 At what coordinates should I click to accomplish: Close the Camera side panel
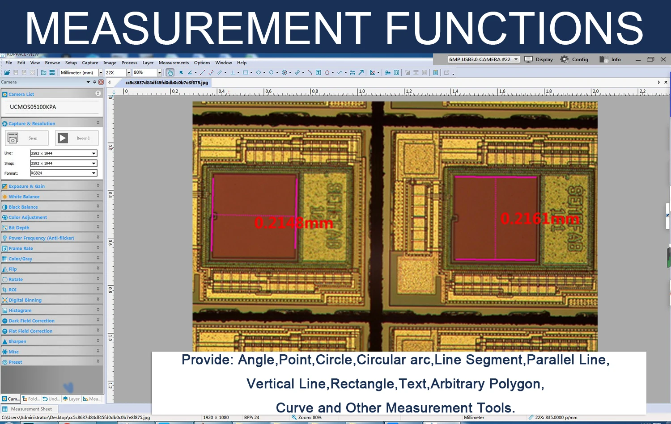(101, 82)
